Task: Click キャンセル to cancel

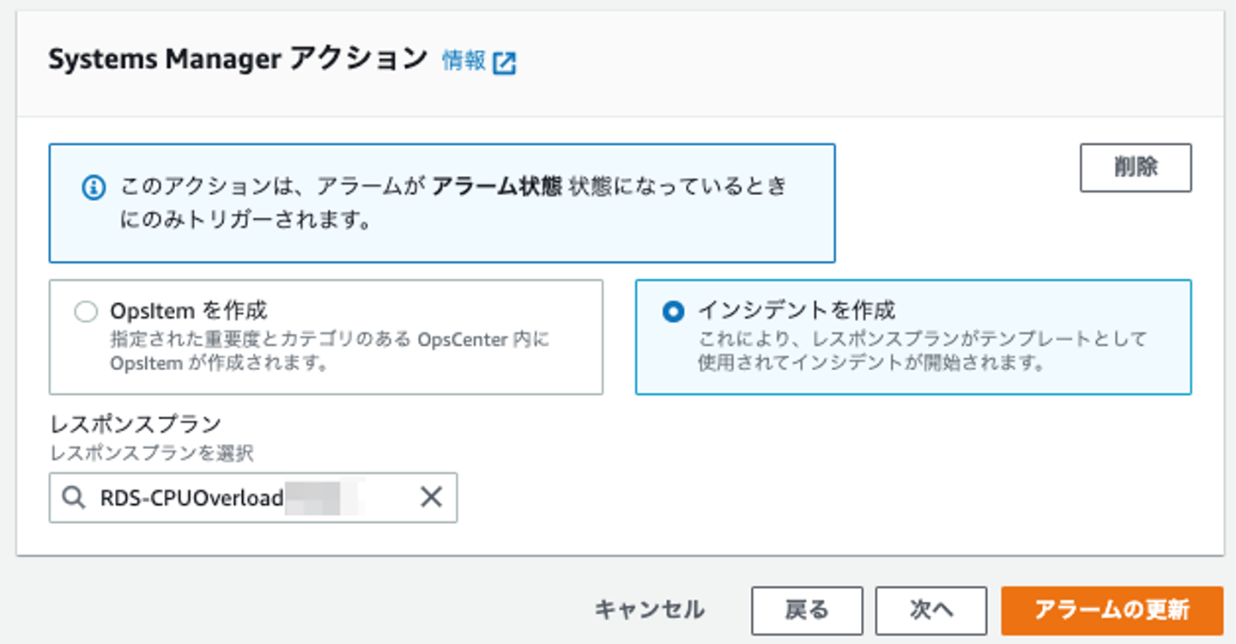Action: pyautogui.click(x=650, y=610)
